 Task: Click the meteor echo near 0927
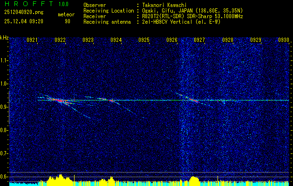coord(193,100)
